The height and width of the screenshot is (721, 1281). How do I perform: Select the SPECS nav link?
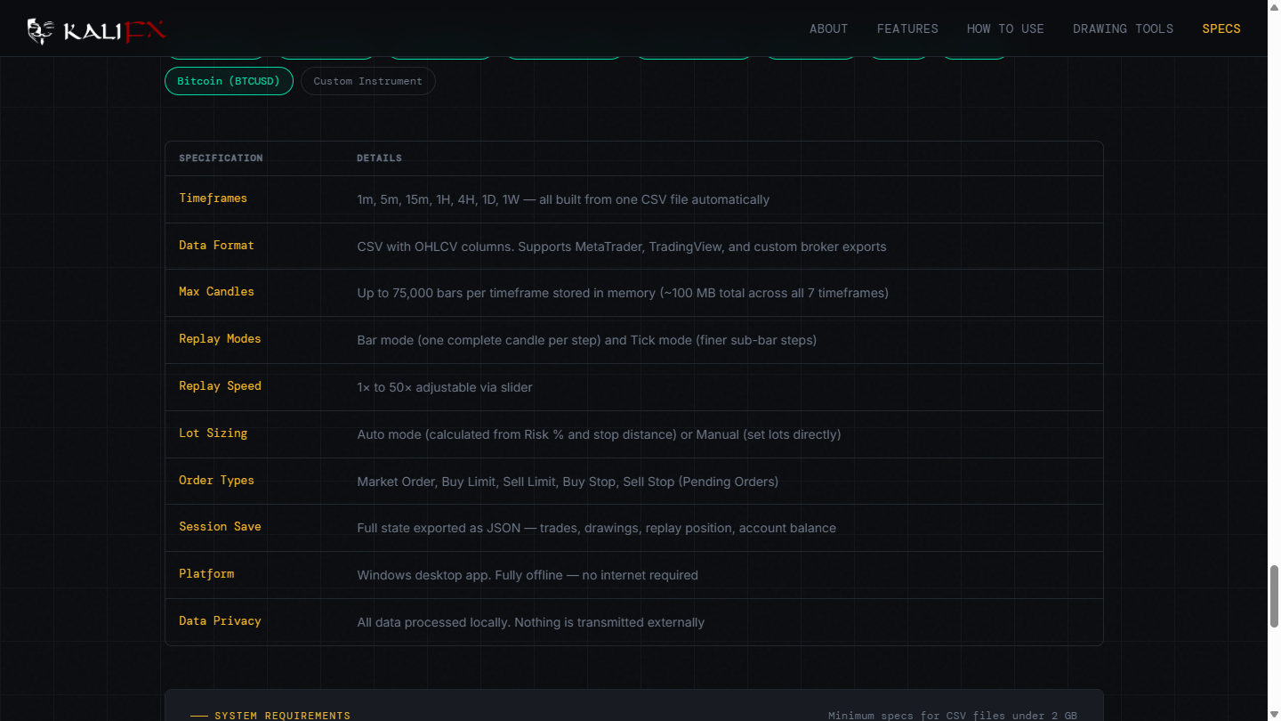[1221, 28]
